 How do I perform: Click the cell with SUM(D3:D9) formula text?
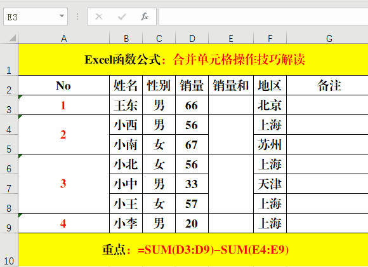[193, 250]
